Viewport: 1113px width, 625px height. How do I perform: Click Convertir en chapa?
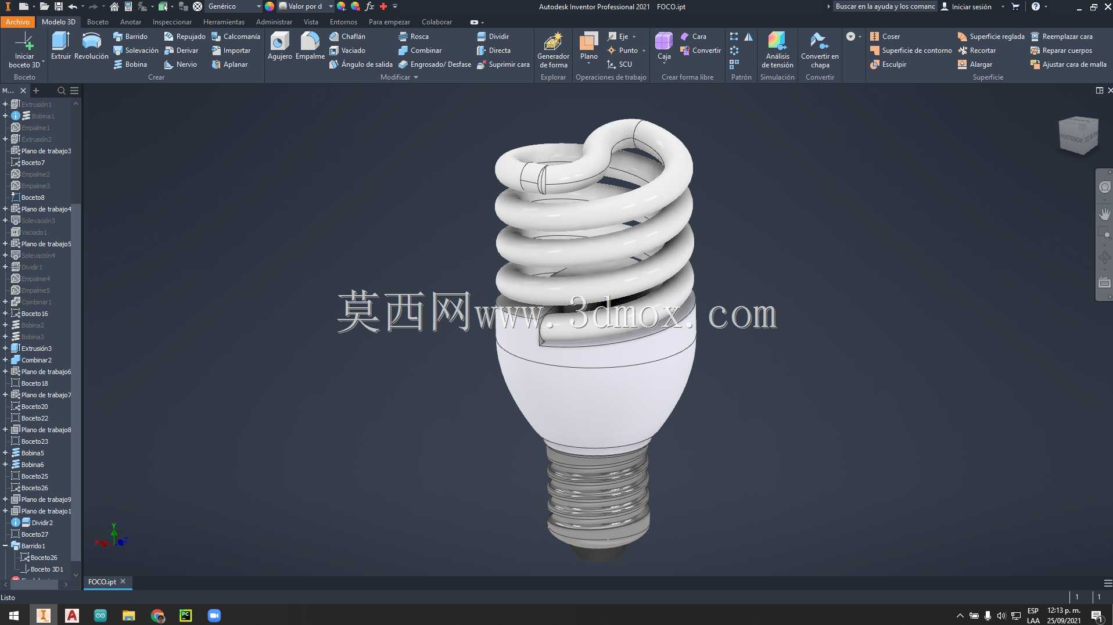pos(820,50)
